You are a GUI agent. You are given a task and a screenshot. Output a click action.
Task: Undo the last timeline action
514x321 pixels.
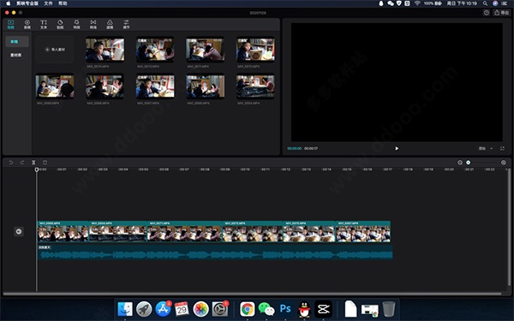click(x=11, y=163)
